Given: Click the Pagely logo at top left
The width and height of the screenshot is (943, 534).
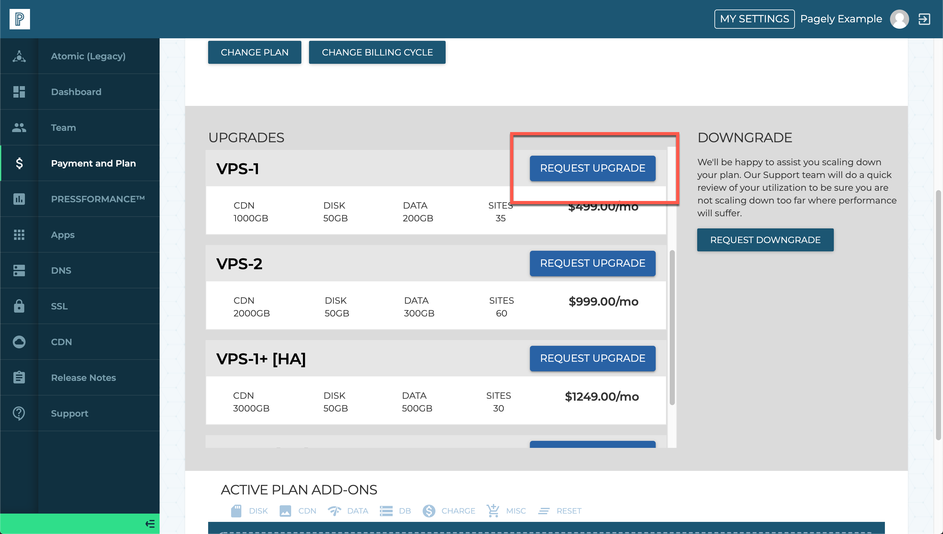Looking at the screenshot, I should click(x=20, y=19).
